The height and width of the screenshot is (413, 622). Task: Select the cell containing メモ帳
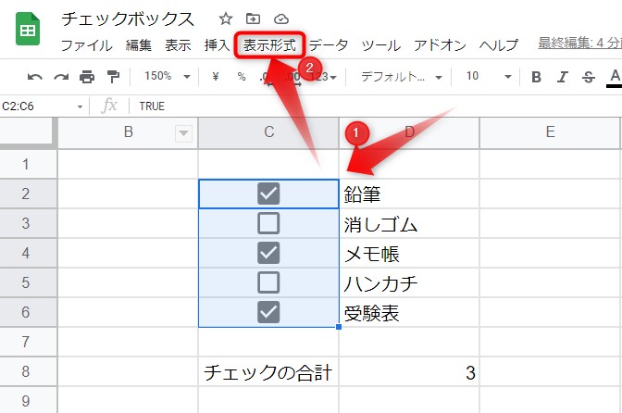[409, 253]
